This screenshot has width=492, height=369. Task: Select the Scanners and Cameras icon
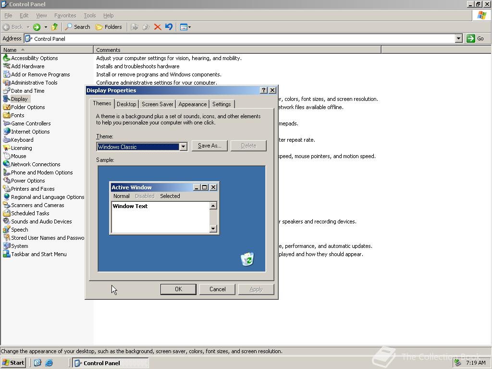click(7, 205)
